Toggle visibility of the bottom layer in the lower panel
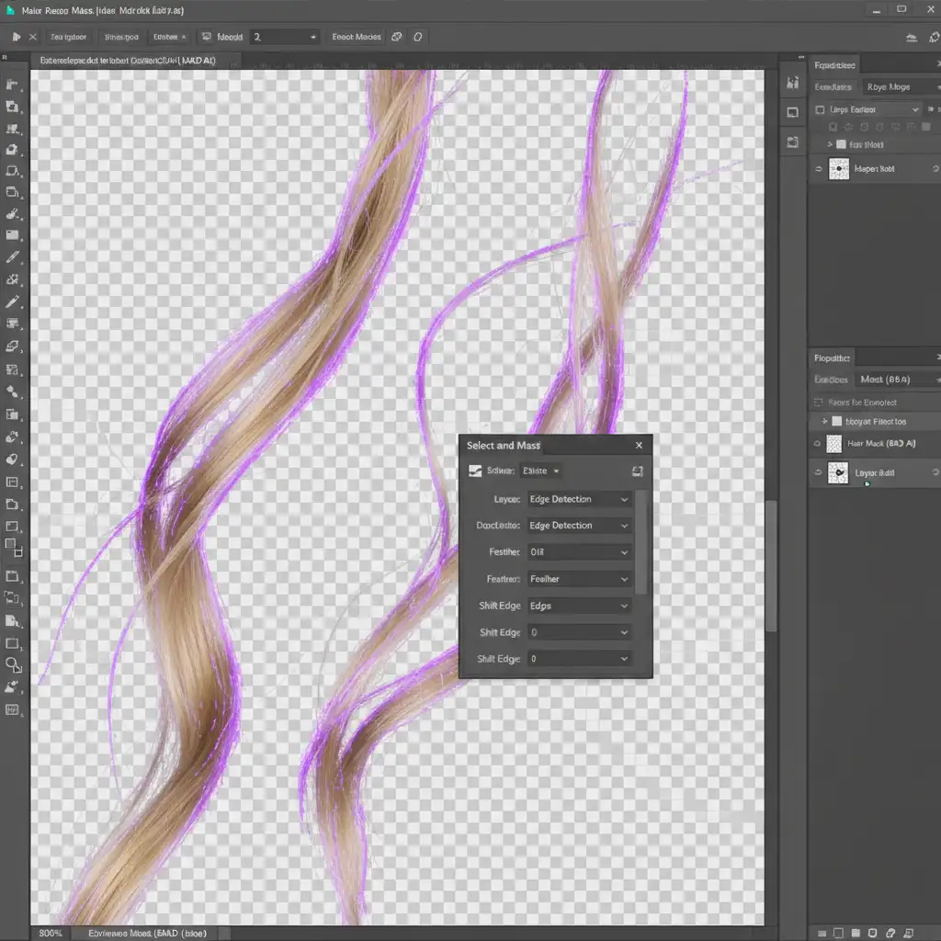Image resolution: width=941 pixels, height=941 pixels. click(x=816, y=472)
